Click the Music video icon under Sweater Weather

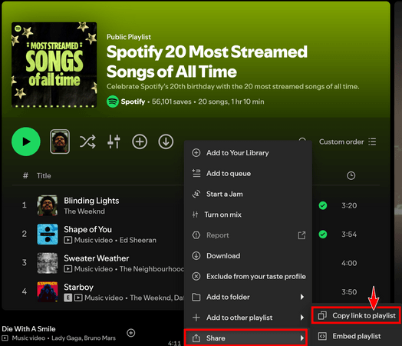[x=68, y=269]
